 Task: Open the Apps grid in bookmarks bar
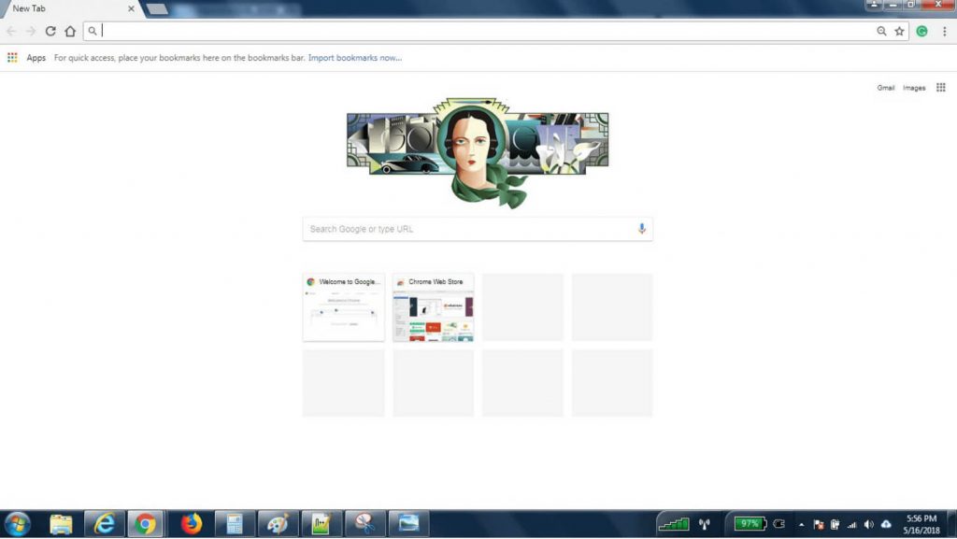point(12,57)
